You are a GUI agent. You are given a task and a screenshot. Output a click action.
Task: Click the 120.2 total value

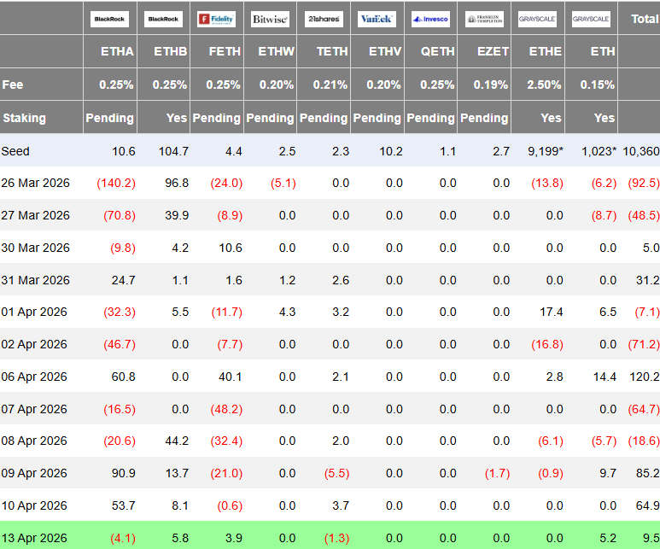645,377
